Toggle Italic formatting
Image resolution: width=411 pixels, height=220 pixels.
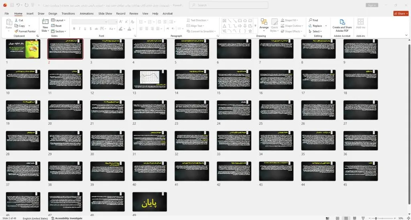[x=79, y=29]
